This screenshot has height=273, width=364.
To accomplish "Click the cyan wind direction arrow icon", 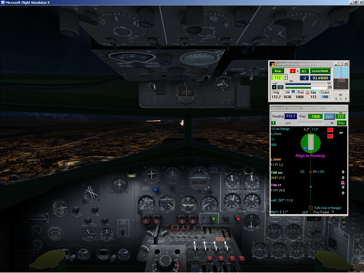I will pyautogui.click(x=275, y=87).
